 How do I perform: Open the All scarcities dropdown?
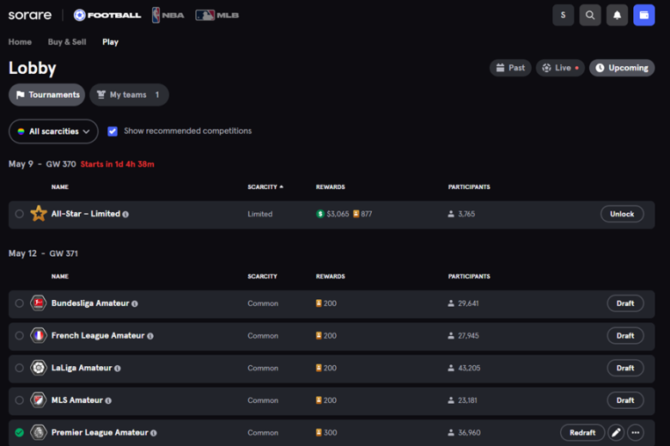pyautogui.click(x=53, y=131)
